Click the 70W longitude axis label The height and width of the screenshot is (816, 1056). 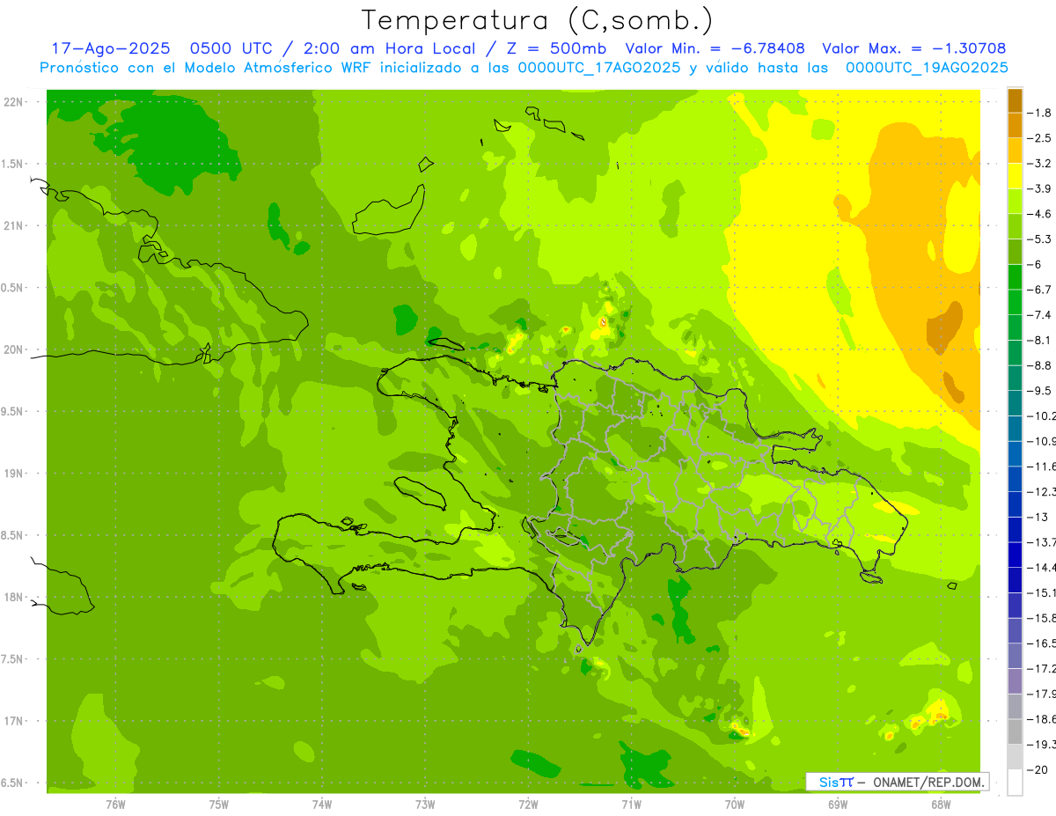[x=735, y=804]
